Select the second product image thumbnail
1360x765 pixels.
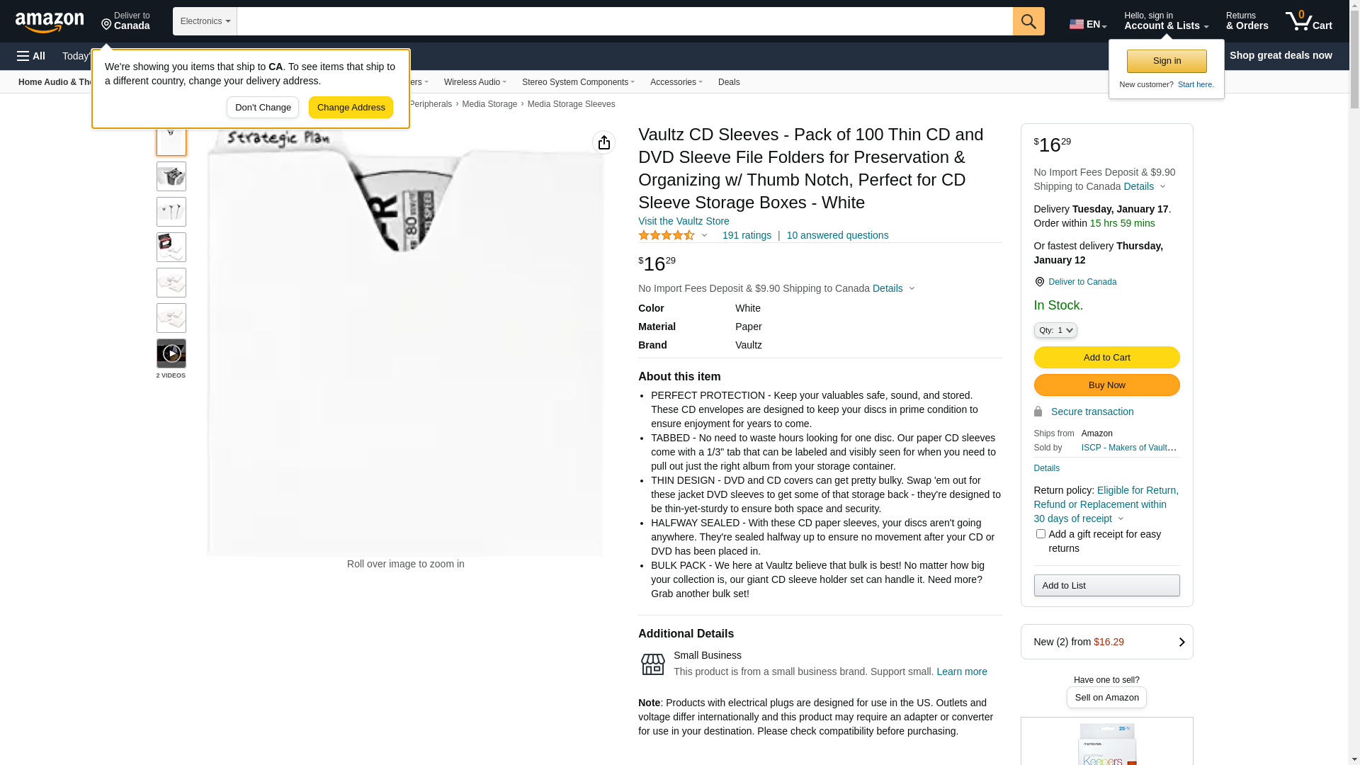[x=171, y=176]
